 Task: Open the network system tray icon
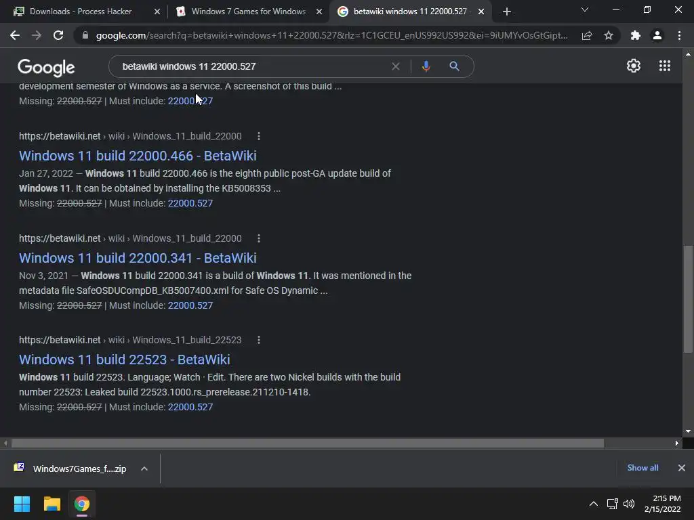point(612,504)
